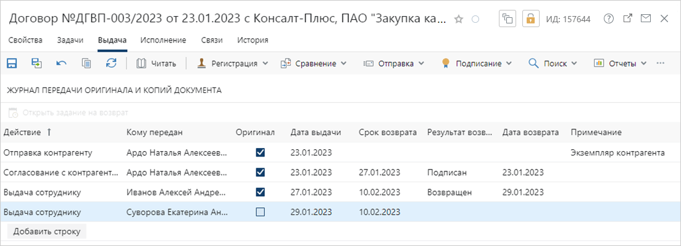The height and width of the screenshot is (246, 681).
Task: Click the document ID 157644 label
Action: tap(567, 19)
